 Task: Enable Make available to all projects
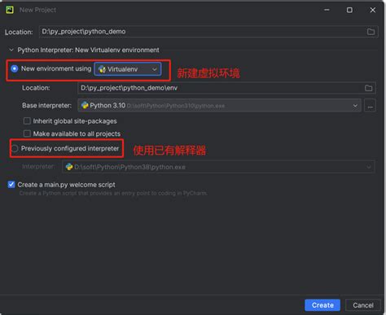click(x=27, y=133)
